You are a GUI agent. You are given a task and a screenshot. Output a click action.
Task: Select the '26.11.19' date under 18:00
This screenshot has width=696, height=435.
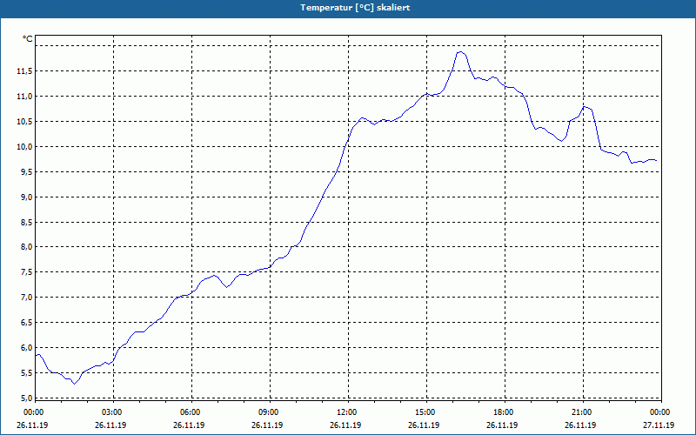(502, 425)
